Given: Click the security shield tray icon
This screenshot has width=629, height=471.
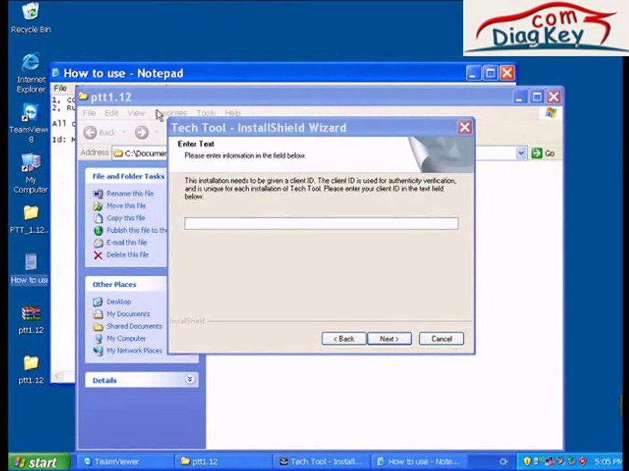Looking at the screenshot, I should 527,462.
